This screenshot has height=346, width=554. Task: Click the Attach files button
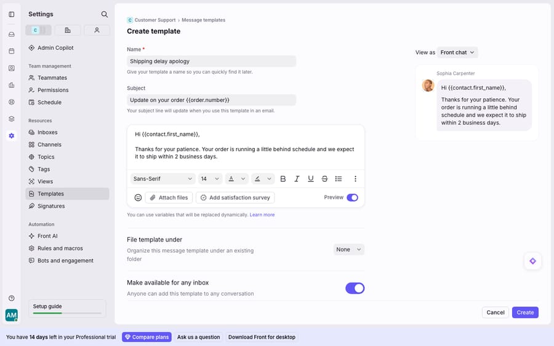pyautogui.click(x=169, y=197)
